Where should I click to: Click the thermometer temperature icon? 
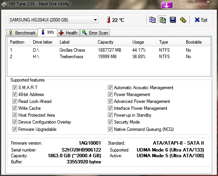109,20
